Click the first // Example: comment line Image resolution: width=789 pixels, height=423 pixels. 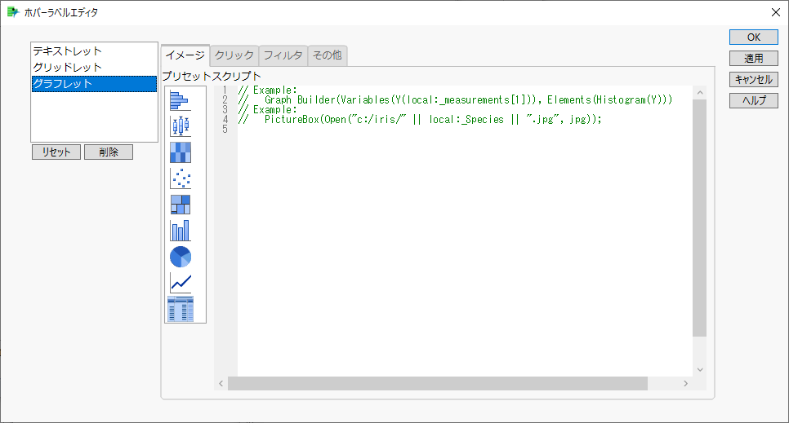tap(268, 90)
